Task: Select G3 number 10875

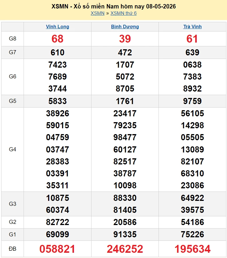Action: click(x=57, y=198)
